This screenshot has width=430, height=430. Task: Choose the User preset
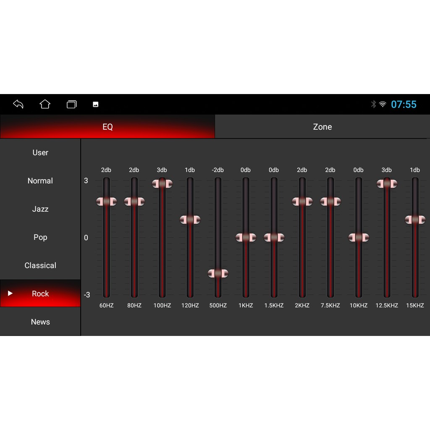pyautogui.click(x=40, y=152)
